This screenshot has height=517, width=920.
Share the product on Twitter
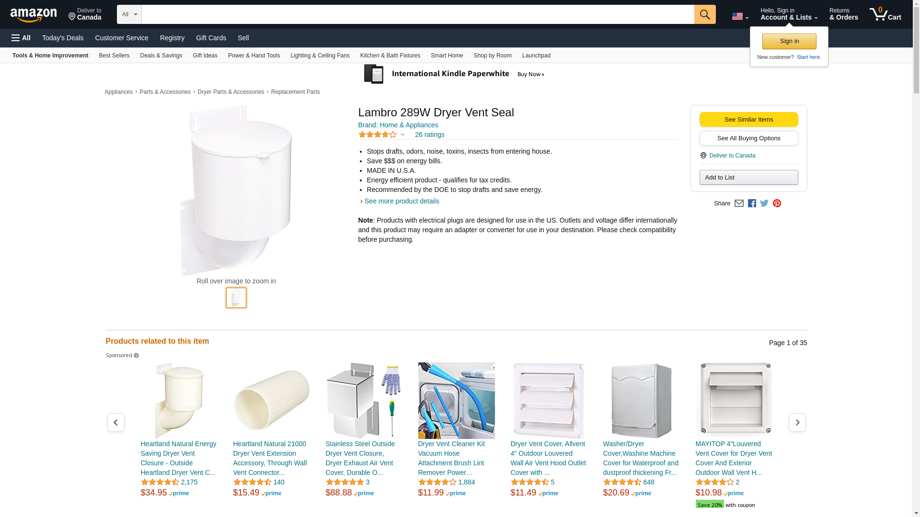pos(764,203)
